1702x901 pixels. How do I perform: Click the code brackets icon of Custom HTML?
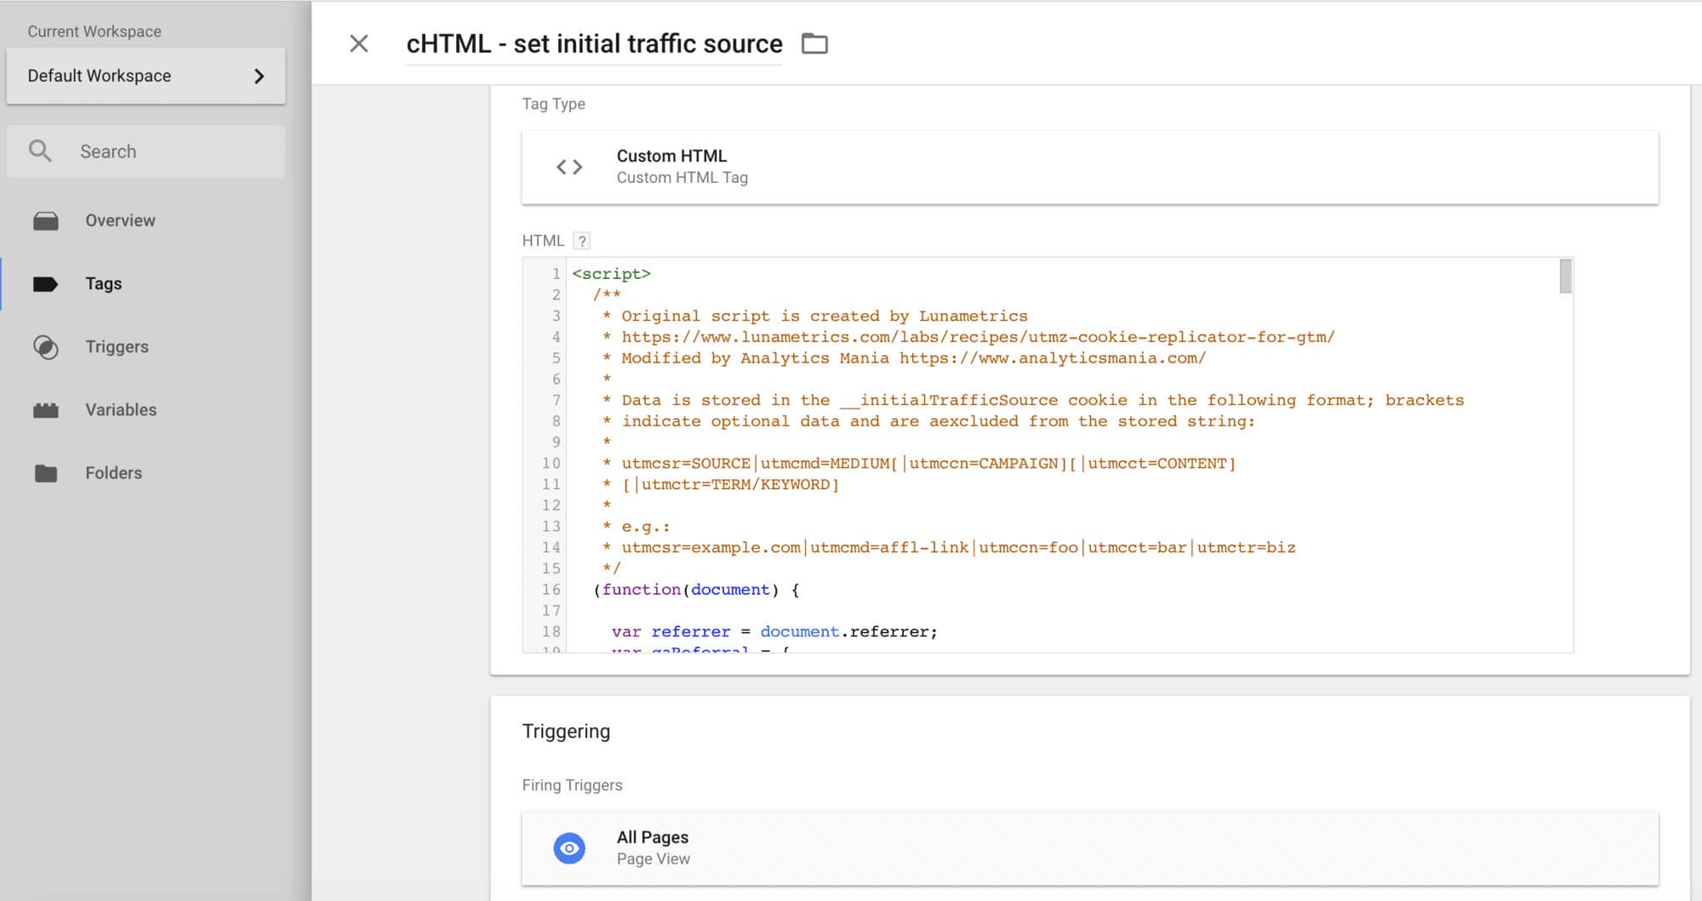(x=569, y=167)
